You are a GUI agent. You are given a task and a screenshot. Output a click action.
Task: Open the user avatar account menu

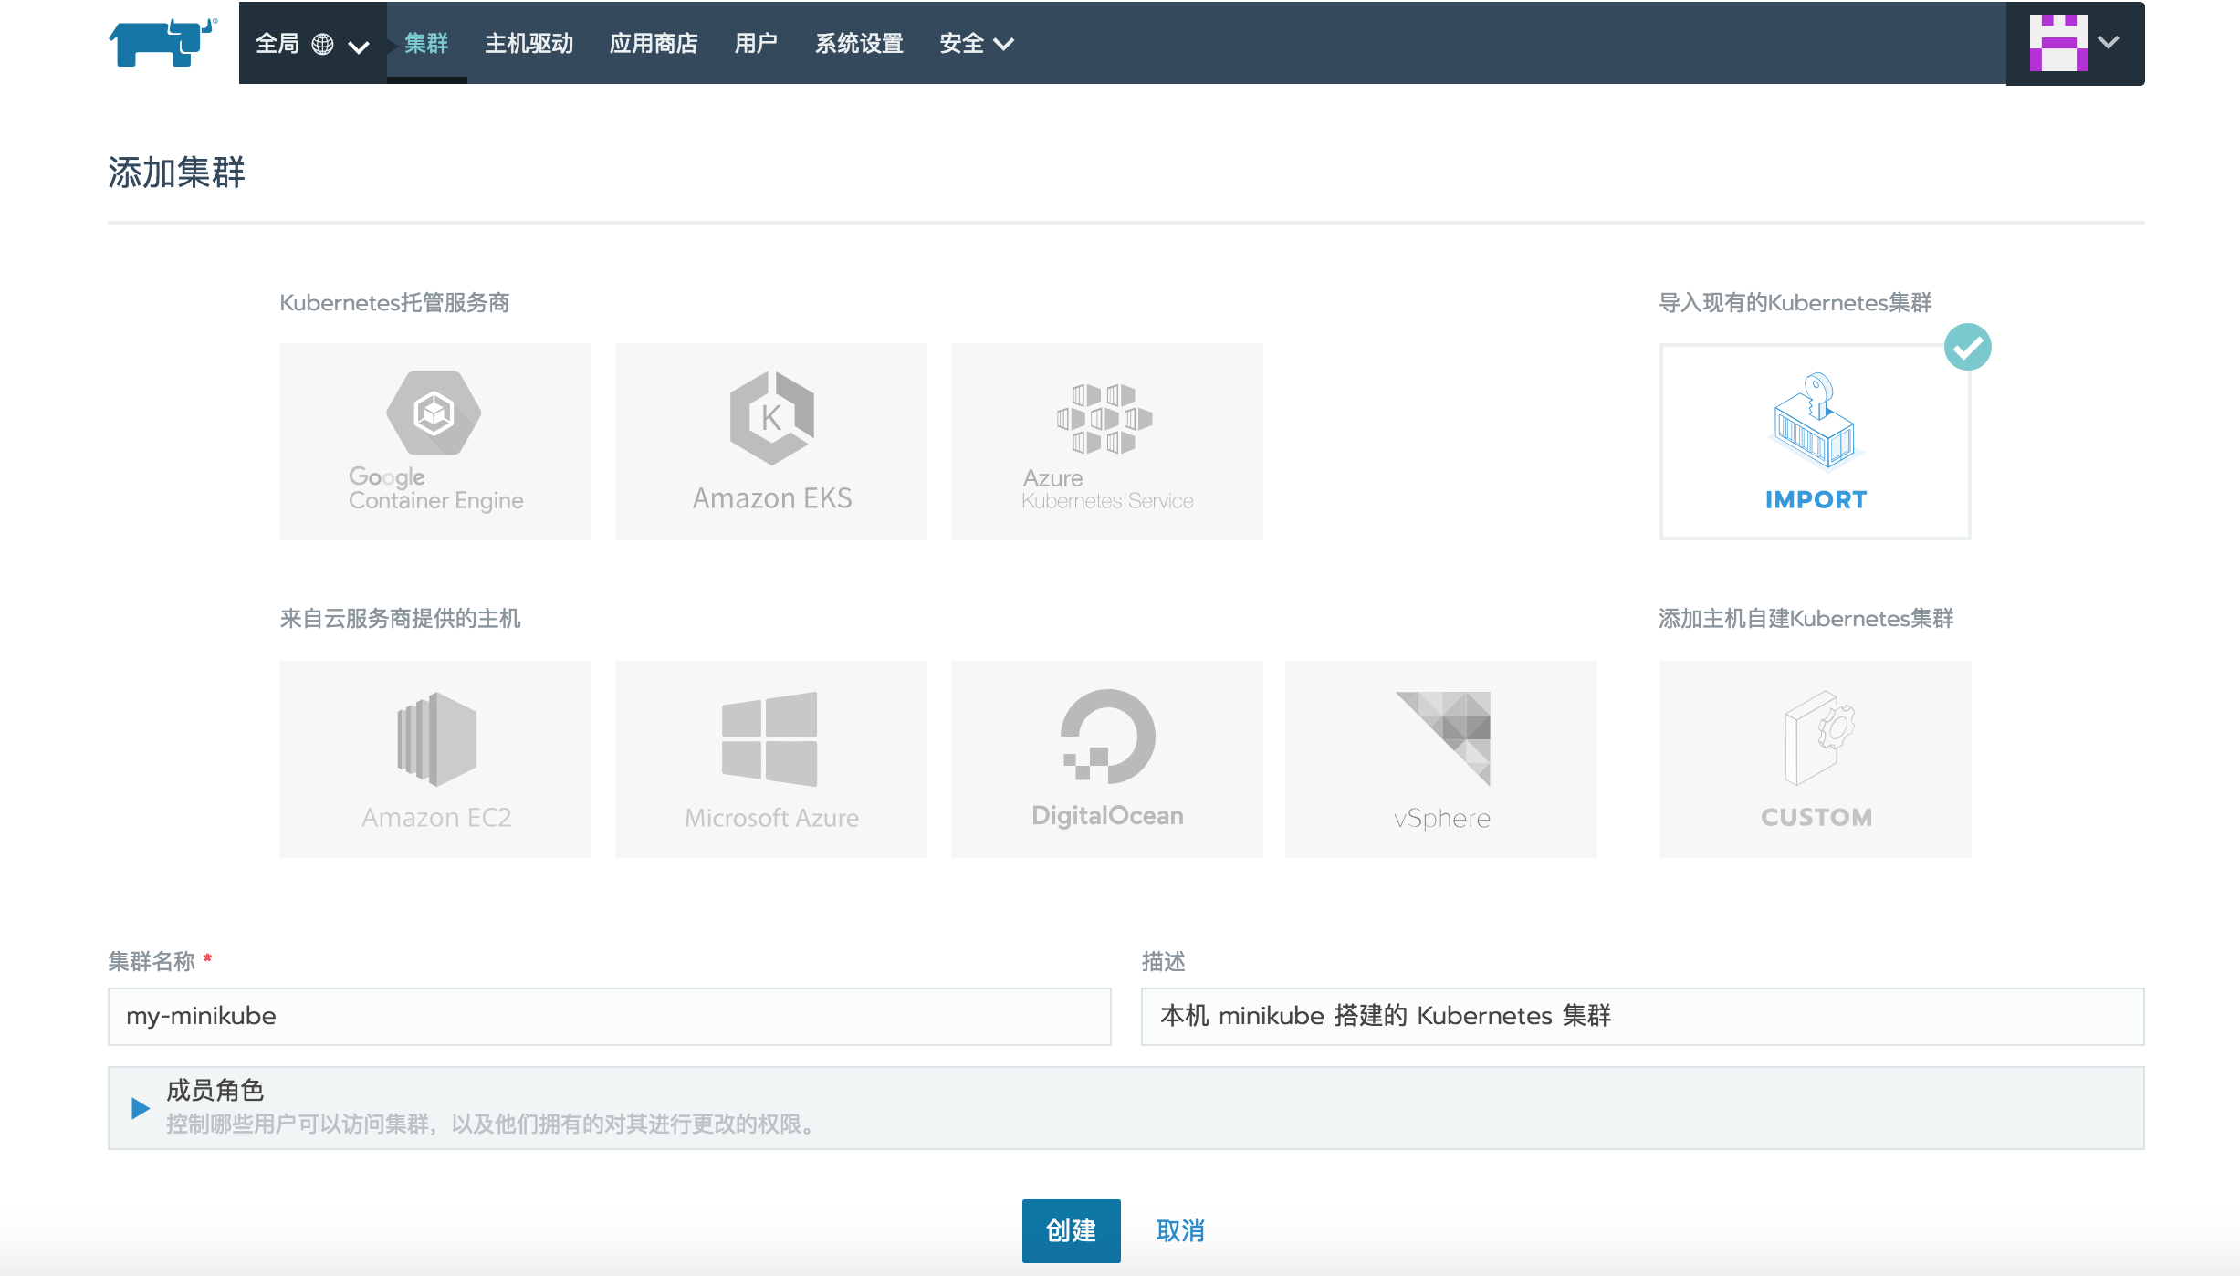[x=2074, y=43]
